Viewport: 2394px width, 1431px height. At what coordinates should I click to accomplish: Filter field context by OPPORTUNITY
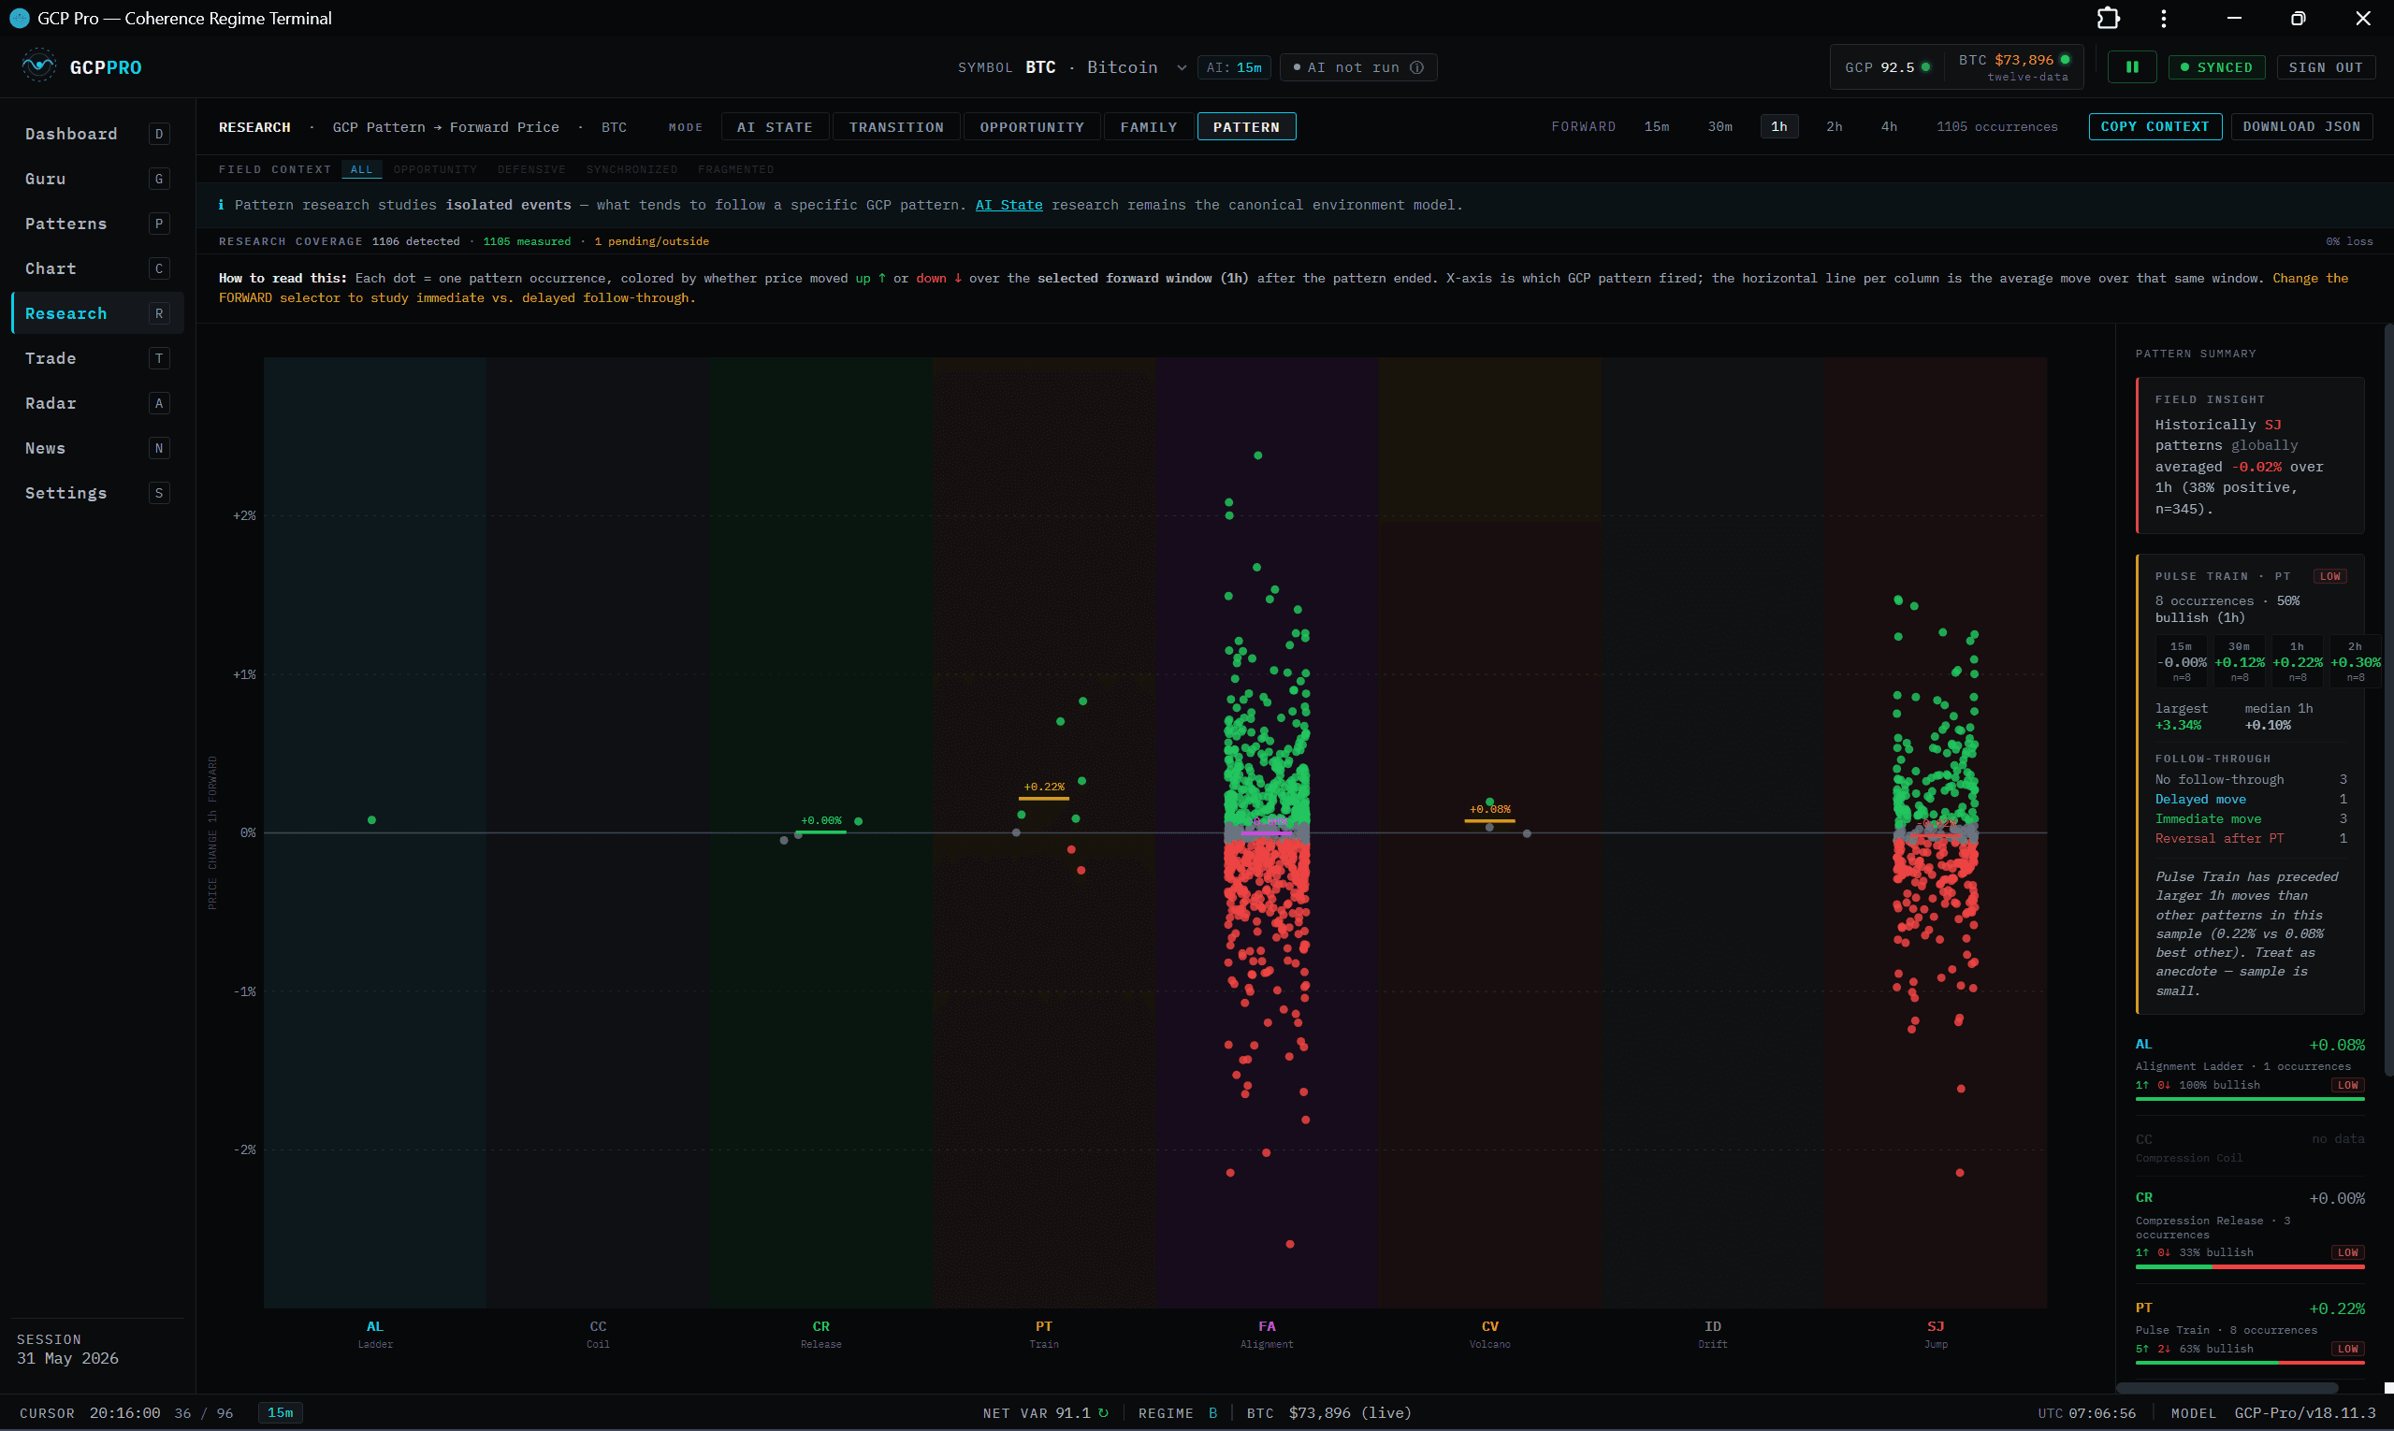pos(435,169)
